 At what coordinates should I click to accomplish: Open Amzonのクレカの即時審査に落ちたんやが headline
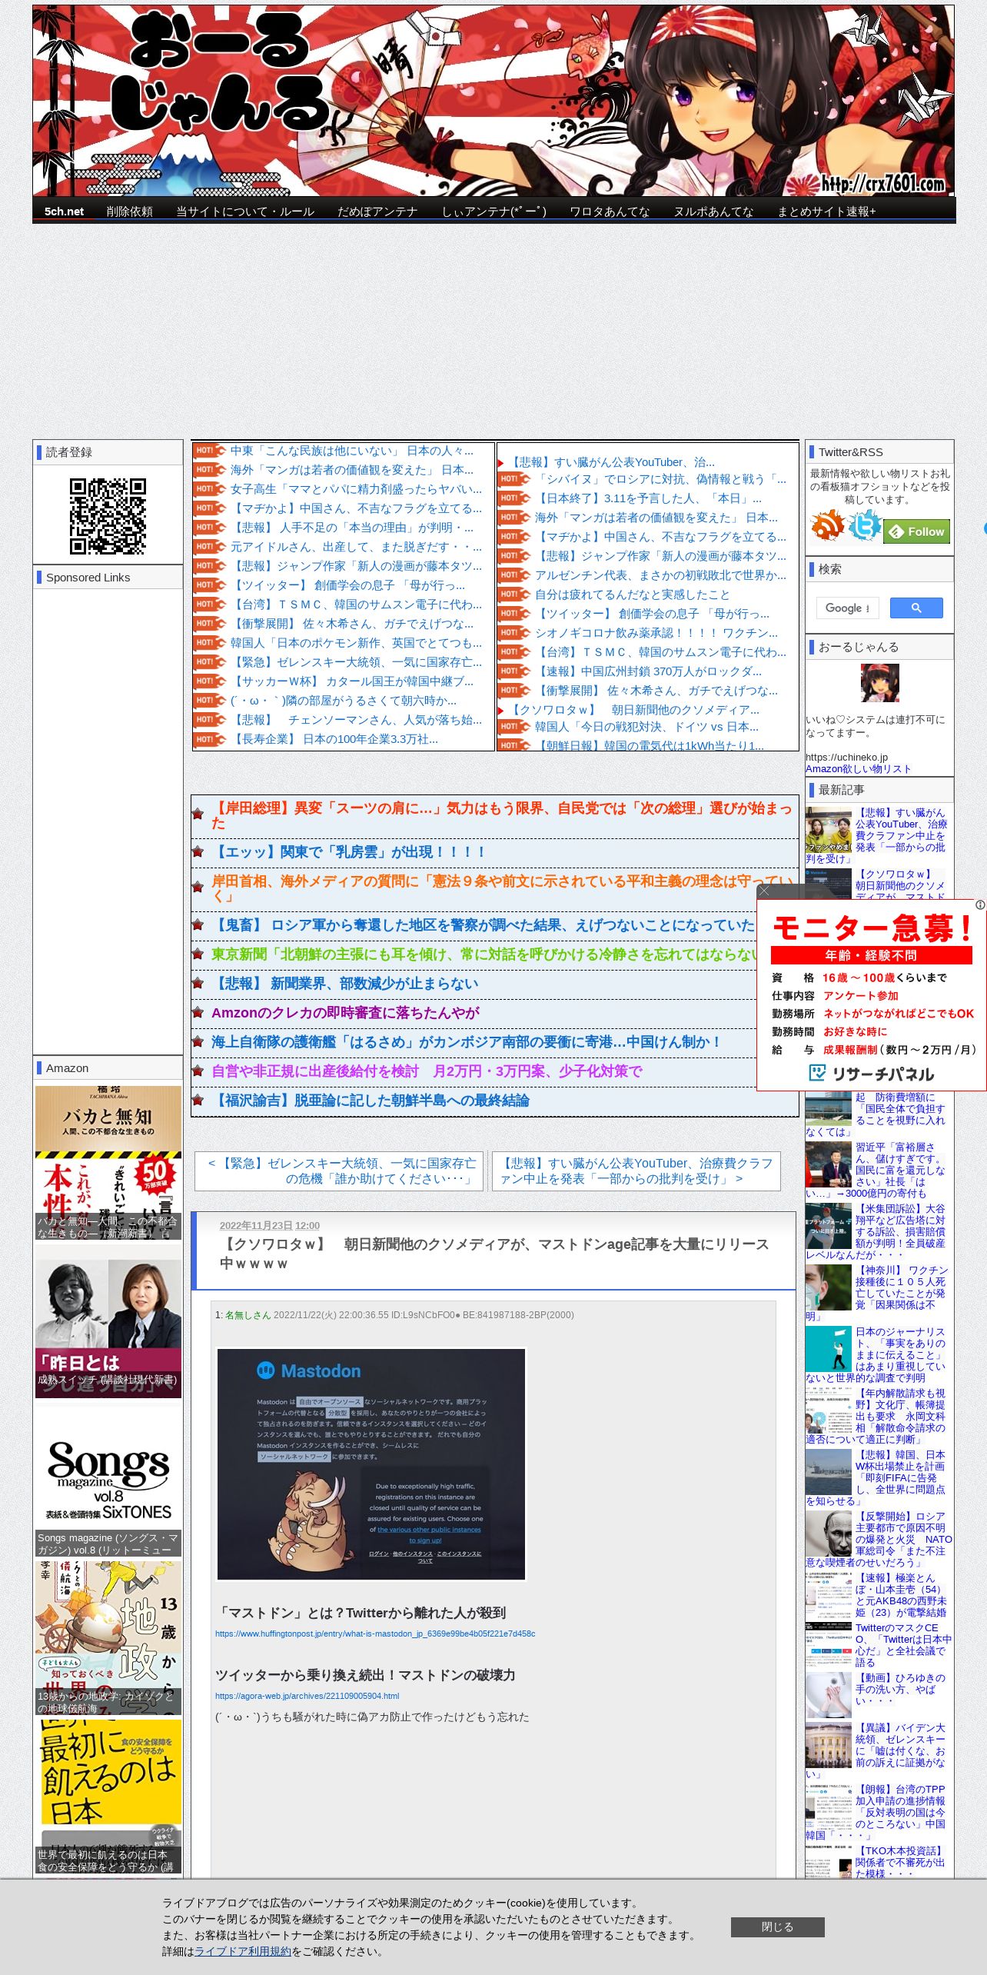pyautogui.click(x=345, y=1013)
